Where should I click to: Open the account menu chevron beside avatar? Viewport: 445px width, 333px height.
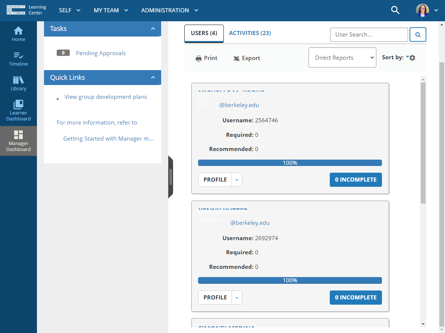click(436, 10)
